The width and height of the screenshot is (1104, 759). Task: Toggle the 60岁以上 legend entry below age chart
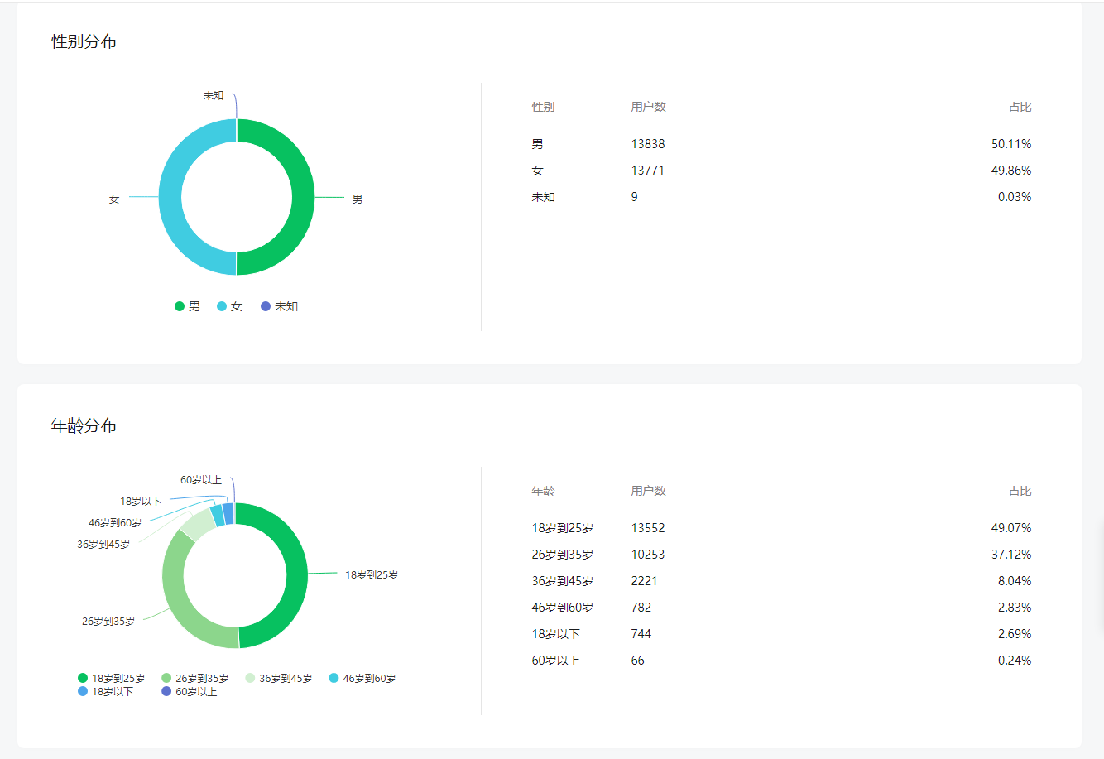pos(190,691)
